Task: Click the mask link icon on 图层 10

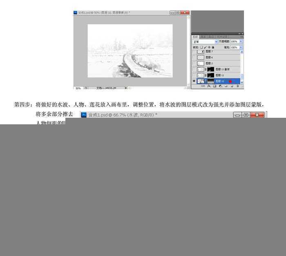Action: click(206, 81)
